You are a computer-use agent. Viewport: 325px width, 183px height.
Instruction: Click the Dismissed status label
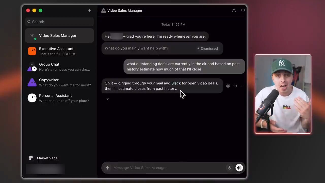(207, 49)
